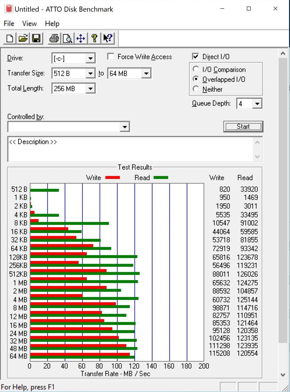Click the Test Results group title
290x392 pixels.
click(x=135, y=167)
